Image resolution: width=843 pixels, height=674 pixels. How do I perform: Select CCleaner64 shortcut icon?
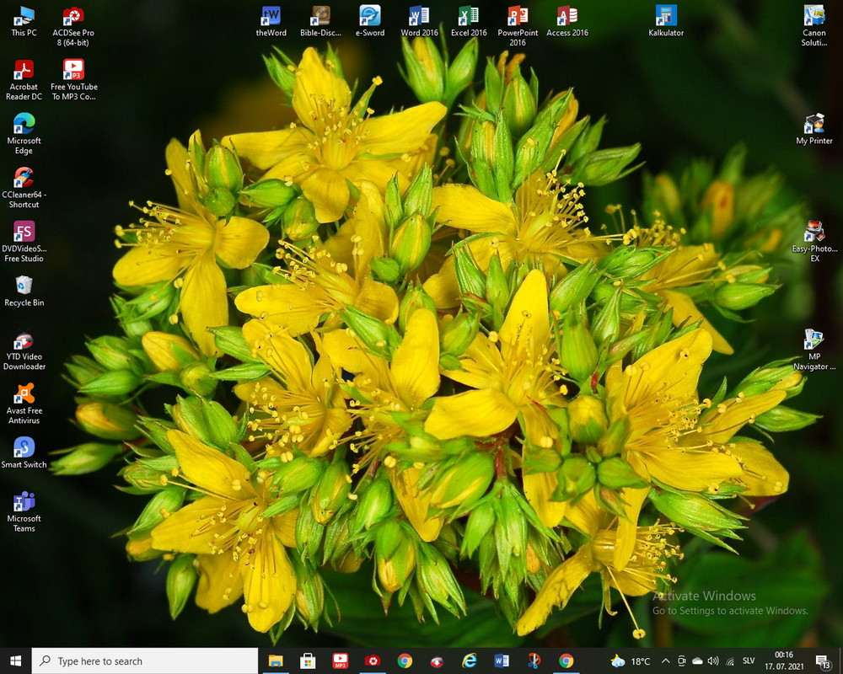(24, 188)
